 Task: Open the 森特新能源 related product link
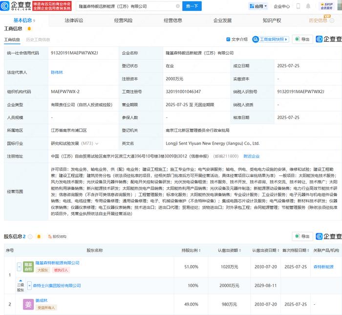[323, 267]
